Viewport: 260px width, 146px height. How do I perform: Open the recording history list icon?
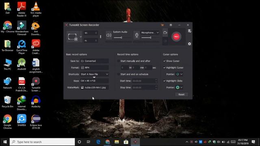(x=190, y=31)
